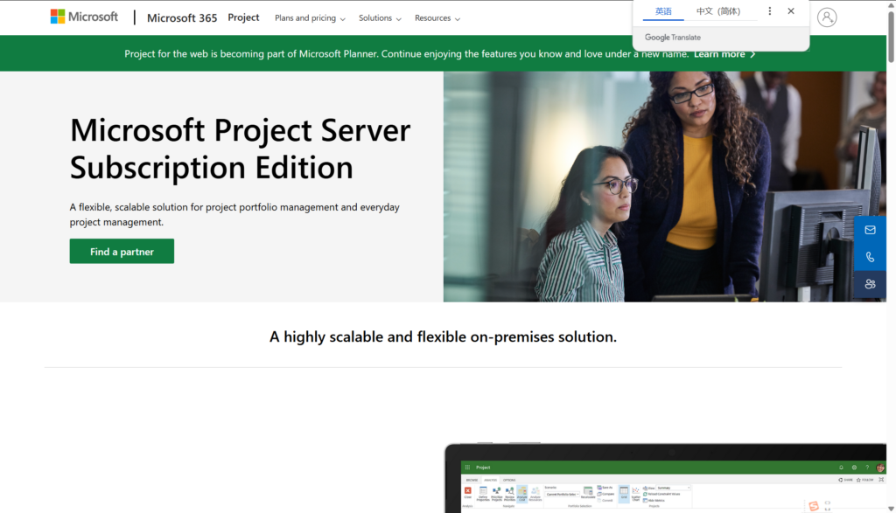Follow the Learn more banner link
Image resolution: width=896 pixels, height=513 pixels.
pos(724,54)
